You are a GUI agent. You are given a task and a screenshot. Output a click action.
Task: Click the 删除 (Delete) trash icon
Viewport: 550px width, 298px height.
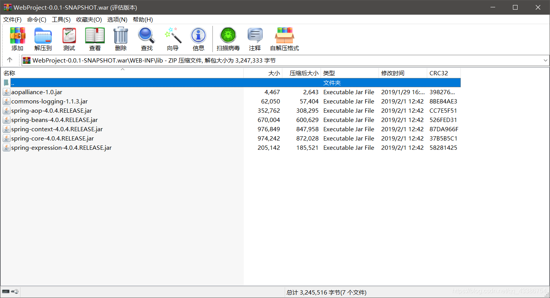[x=121, y=36]
